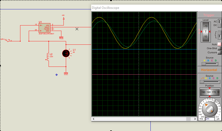Viewport: 222px width, 131px height.
Task: Enable One-Shot trigger mode
Action: (x=219, y=48)
